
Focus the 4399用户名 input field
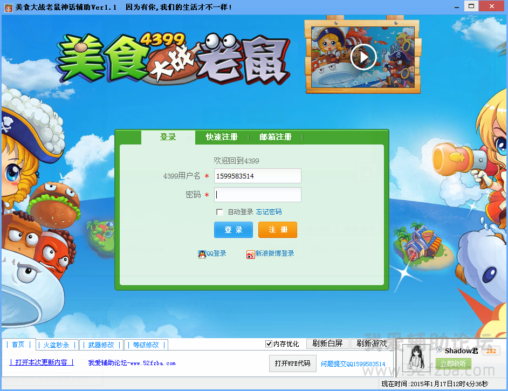click(x=258, y=176)
